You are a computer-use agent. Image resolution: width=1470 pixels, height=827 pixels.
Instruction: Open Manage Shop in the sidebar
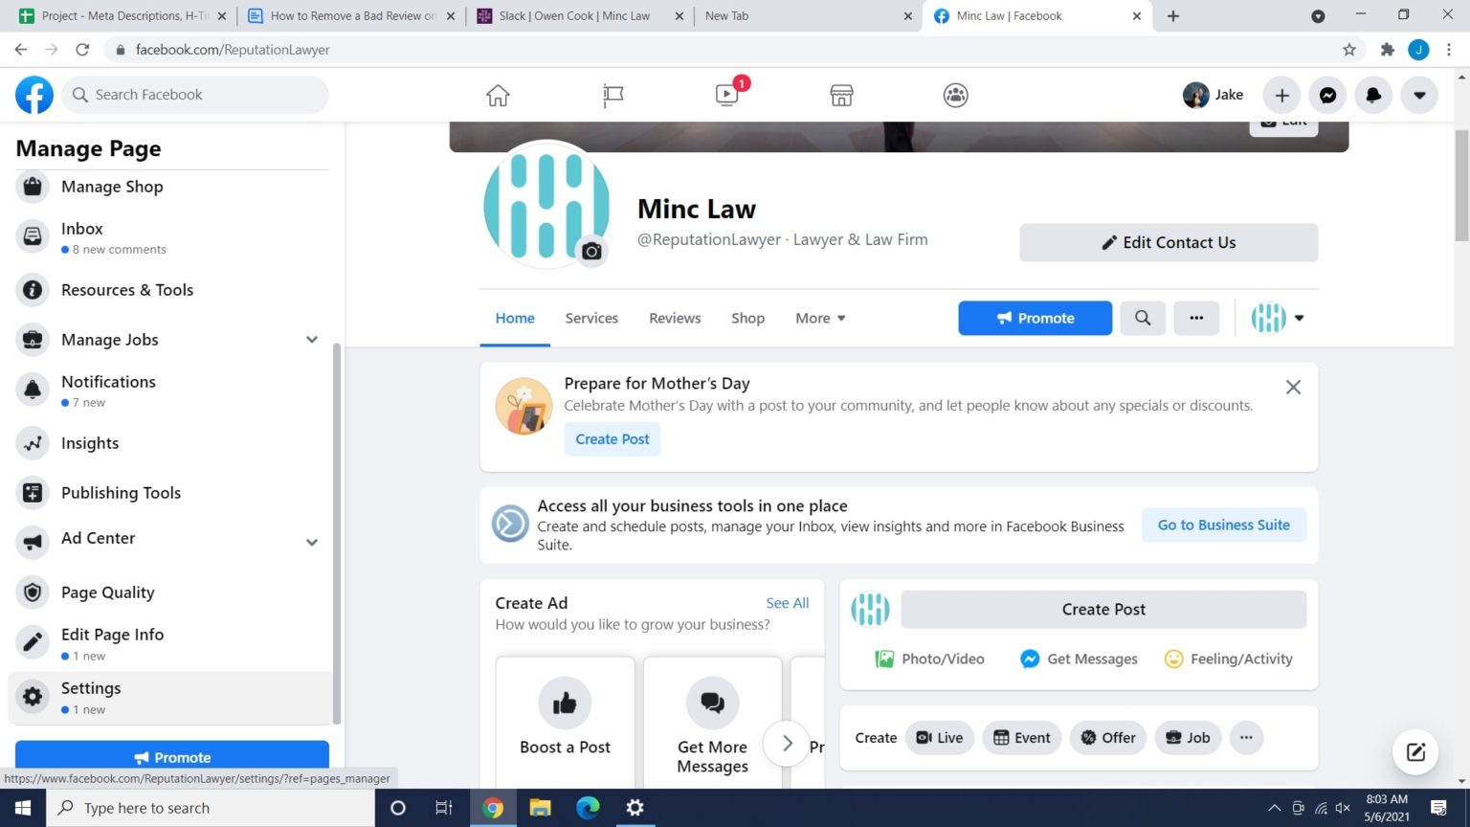[x=172, y=187]
